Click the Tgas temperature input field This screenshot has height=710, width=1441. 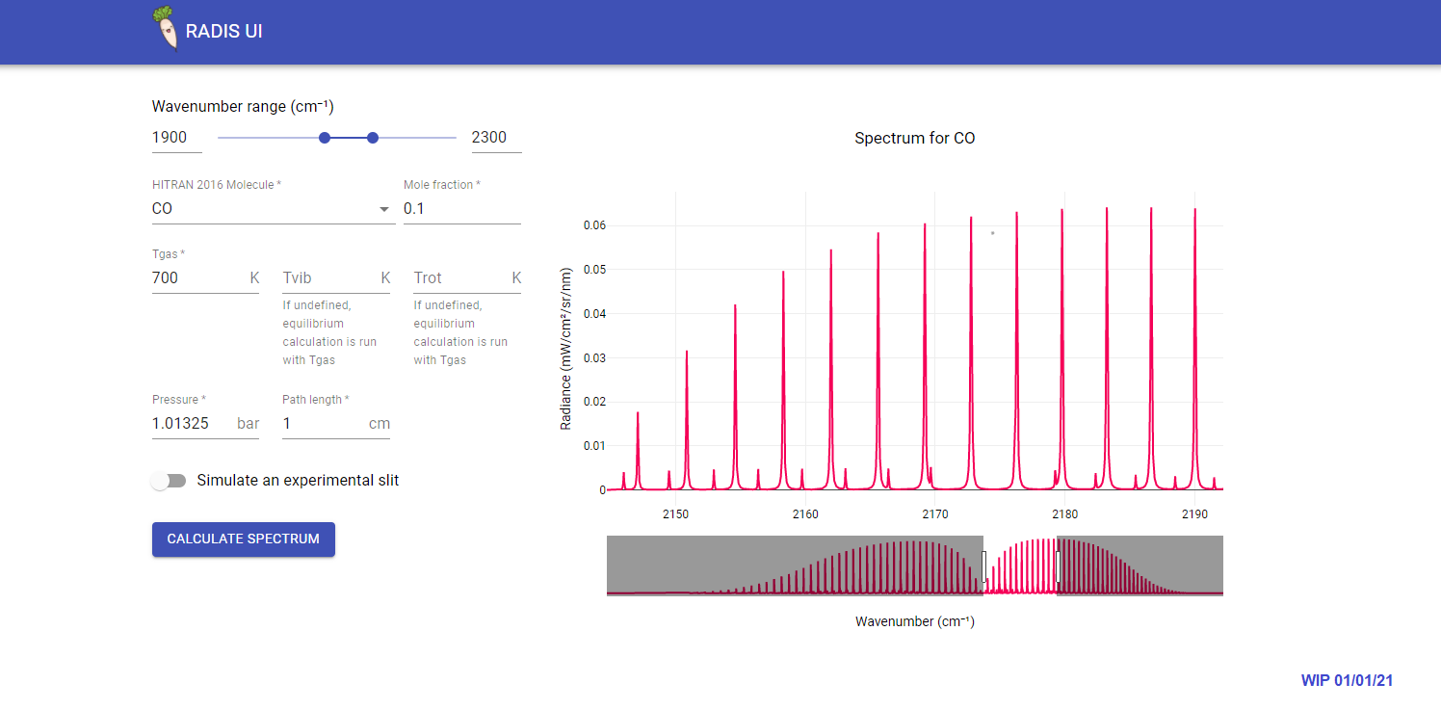205,278
